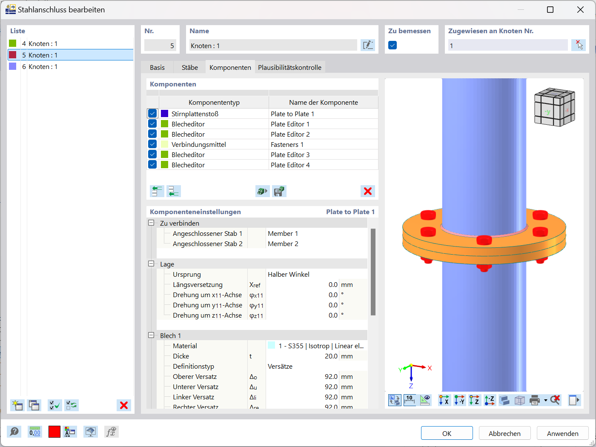Toggle checkbox for Stirnplattenstoß component
Image resolution: width=596 pixels, height=447 pixels.
pyautogui.click(x=152, y=114)
